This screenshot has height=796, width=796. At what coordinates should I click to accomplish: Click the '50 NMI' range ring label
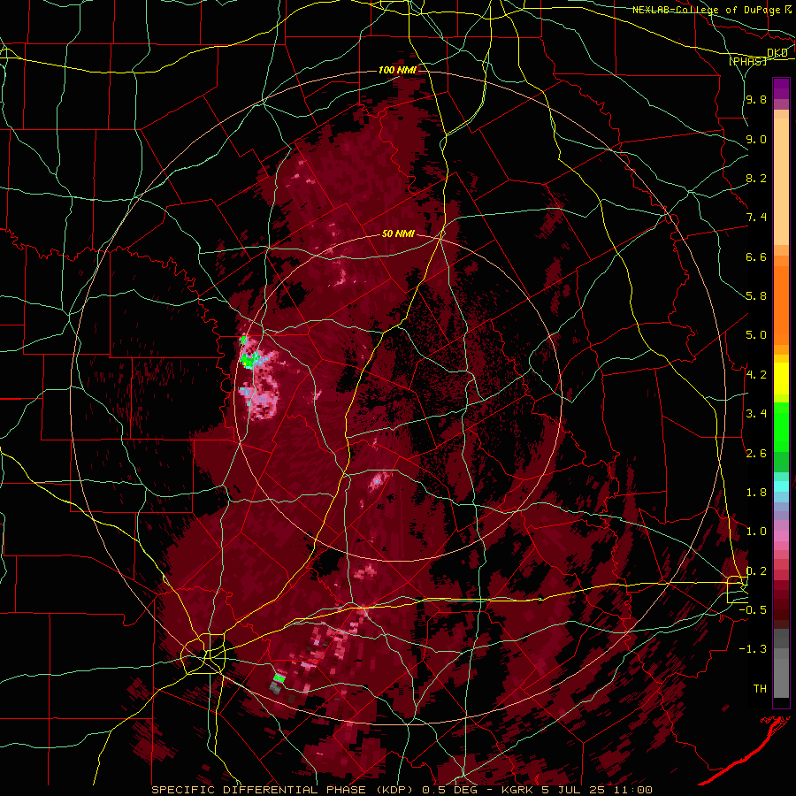(399, 234)
